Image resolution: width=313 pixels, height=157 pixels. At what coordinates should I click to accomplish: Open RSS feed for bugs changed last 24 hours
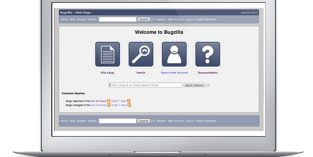point(109,105)
